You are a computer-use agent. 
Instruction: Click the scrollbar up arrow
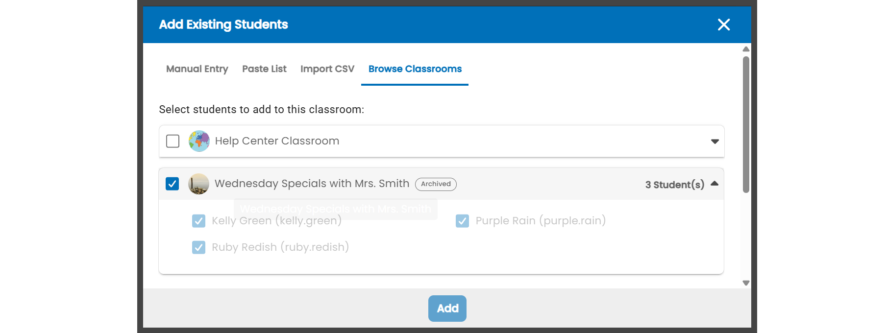746,49
